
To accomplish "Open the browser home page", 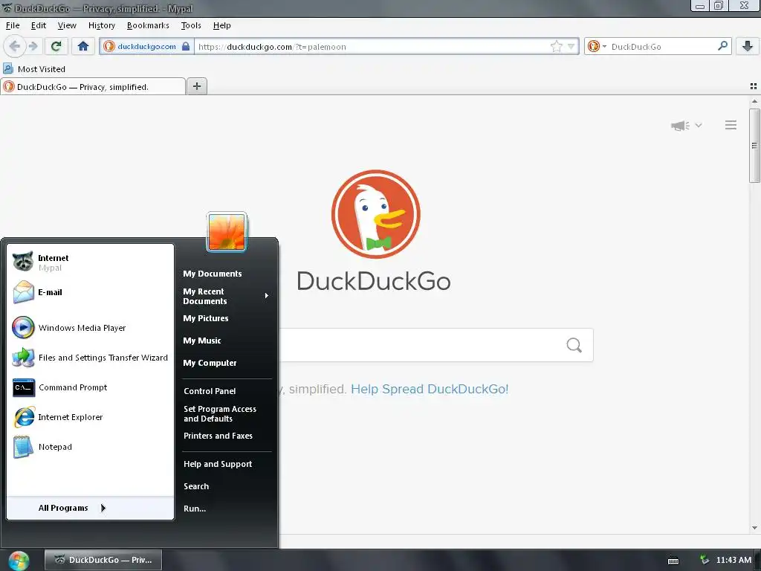I will click(x=83, y=46).
